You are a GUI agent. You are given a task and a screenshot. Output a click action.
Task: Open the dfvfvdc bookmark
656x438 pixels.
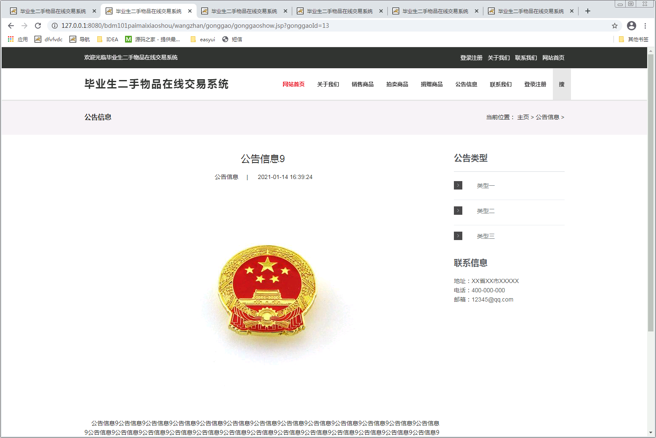tap(48, 39)
